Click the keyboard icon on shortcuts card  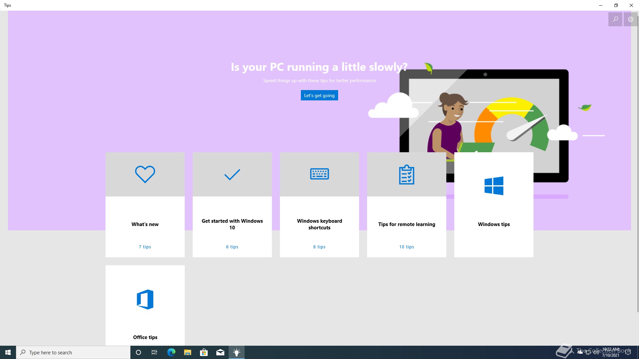319,174
